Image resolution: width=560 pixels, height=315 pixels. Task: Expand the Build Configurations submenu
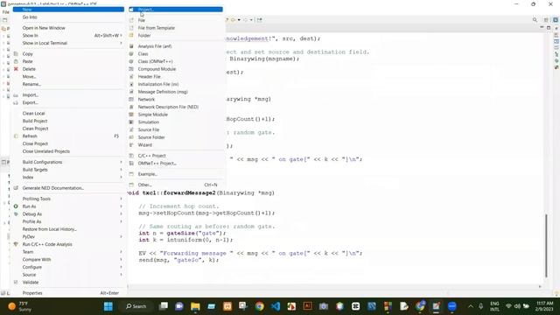[68, 162]
